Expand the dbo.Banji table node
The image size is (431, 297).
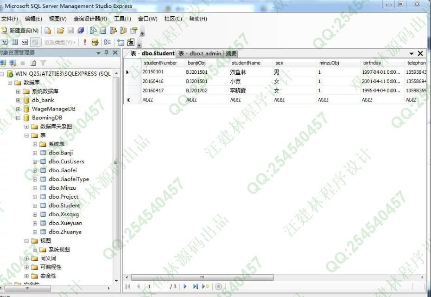(x=35, y=153)
